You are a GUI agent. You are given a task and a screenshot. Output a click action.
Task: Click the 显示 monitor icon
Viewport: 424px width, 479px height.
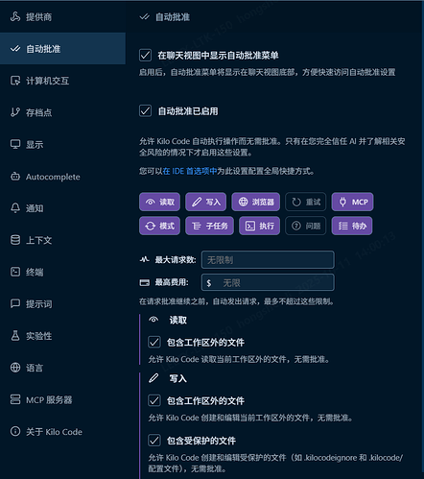[x=15, y=144]
